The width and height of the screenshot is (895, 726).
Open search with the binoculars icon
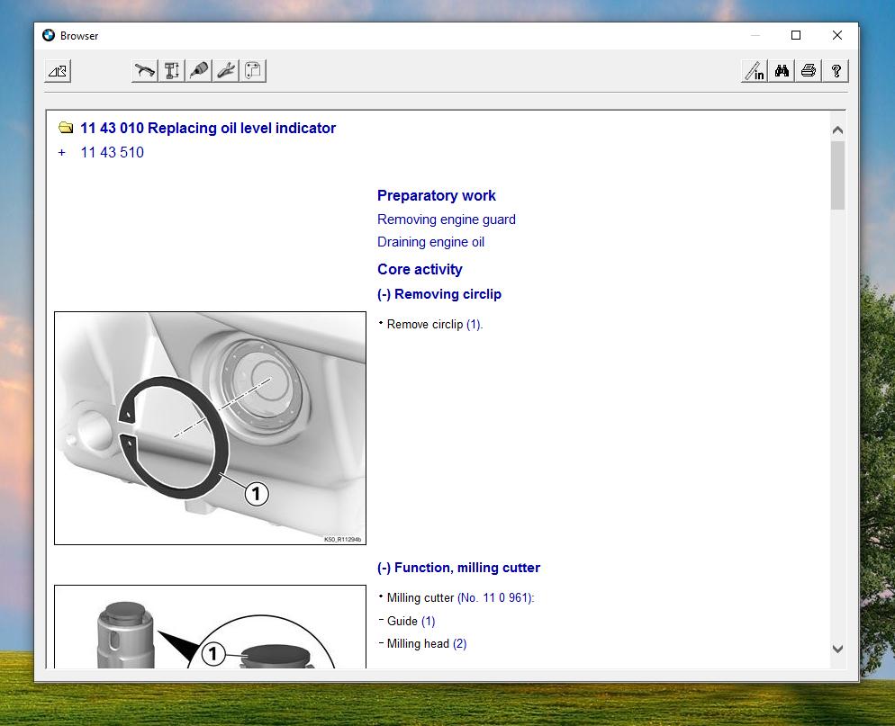[x=782, y=71]
